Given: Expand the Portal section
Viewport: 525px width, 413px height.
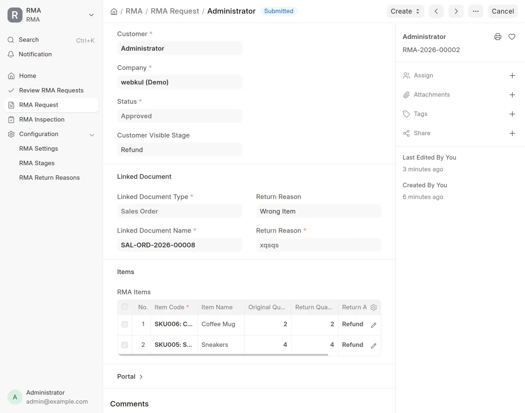Looking at the screenshot, I should [130, 377].
